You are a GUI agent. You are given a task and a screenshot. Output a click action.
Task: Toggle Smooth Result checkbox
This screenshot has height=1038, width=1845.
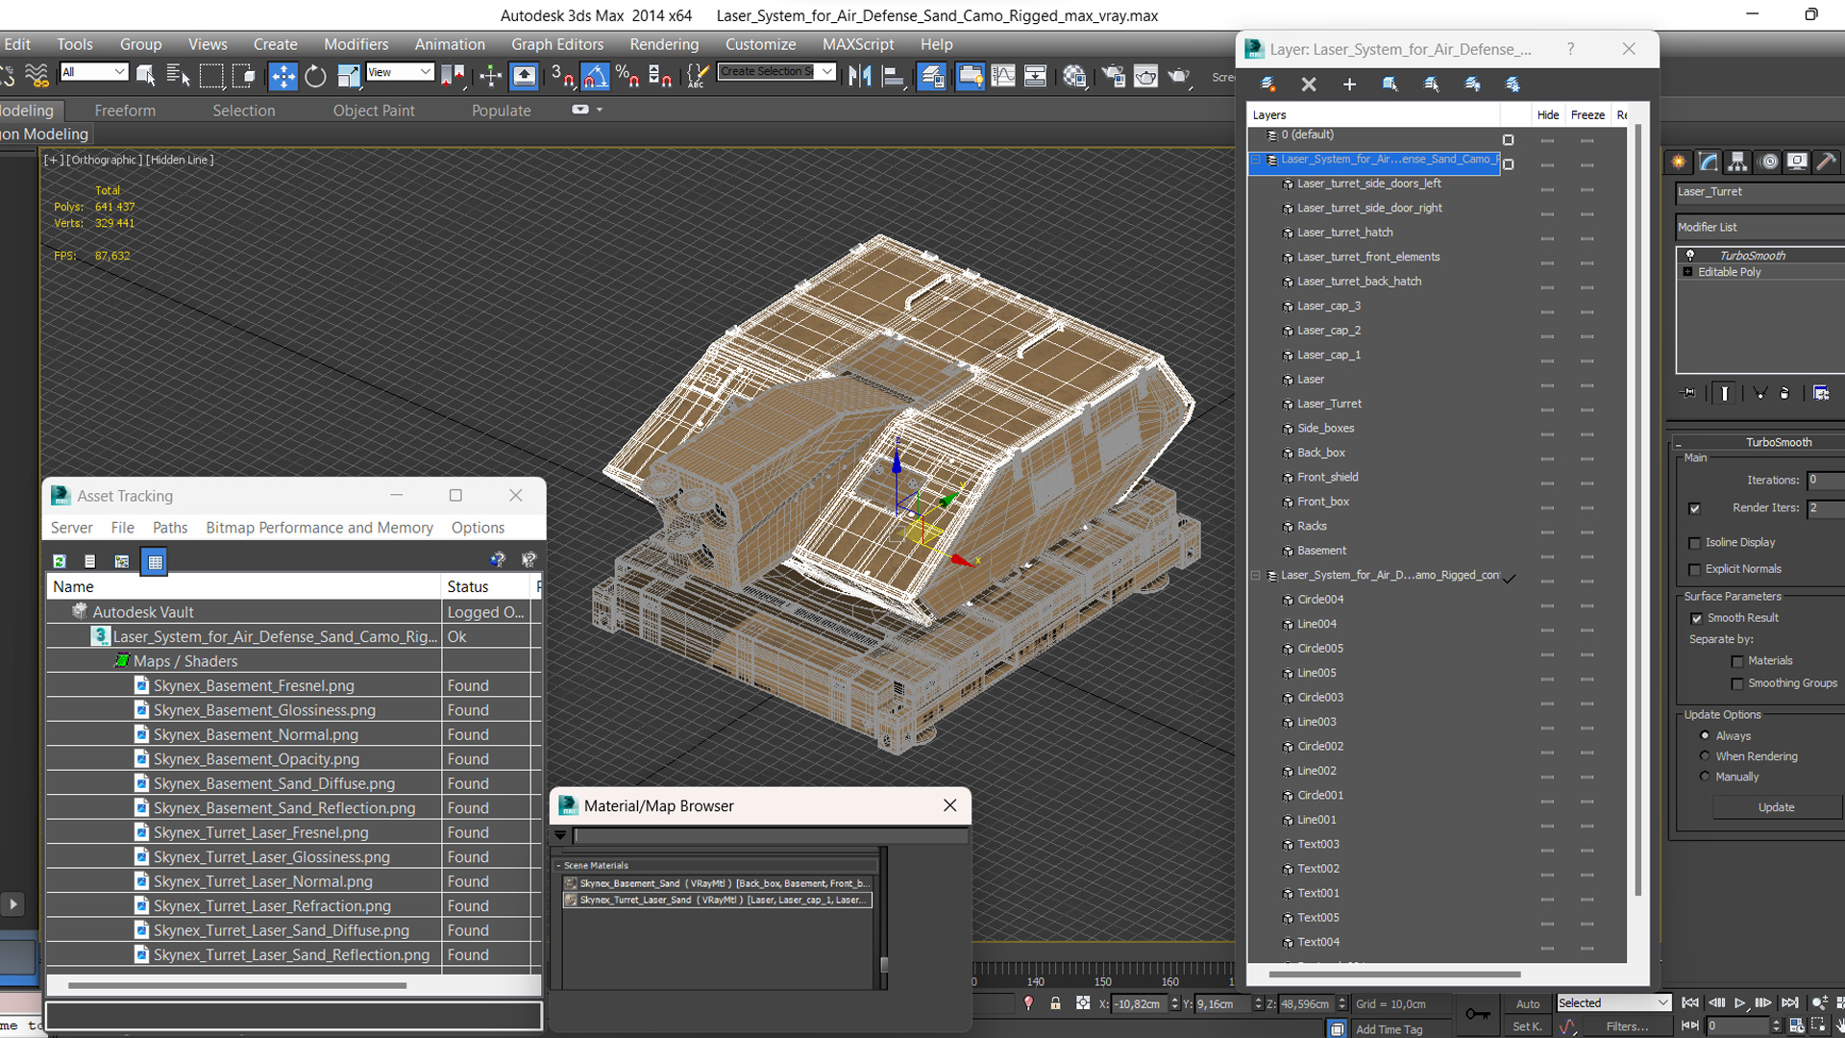coord(1696,618)
